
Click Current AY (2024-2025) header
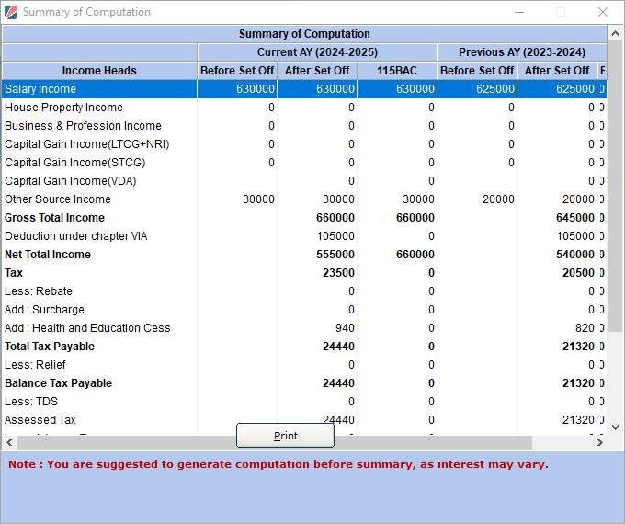(317, 52)
